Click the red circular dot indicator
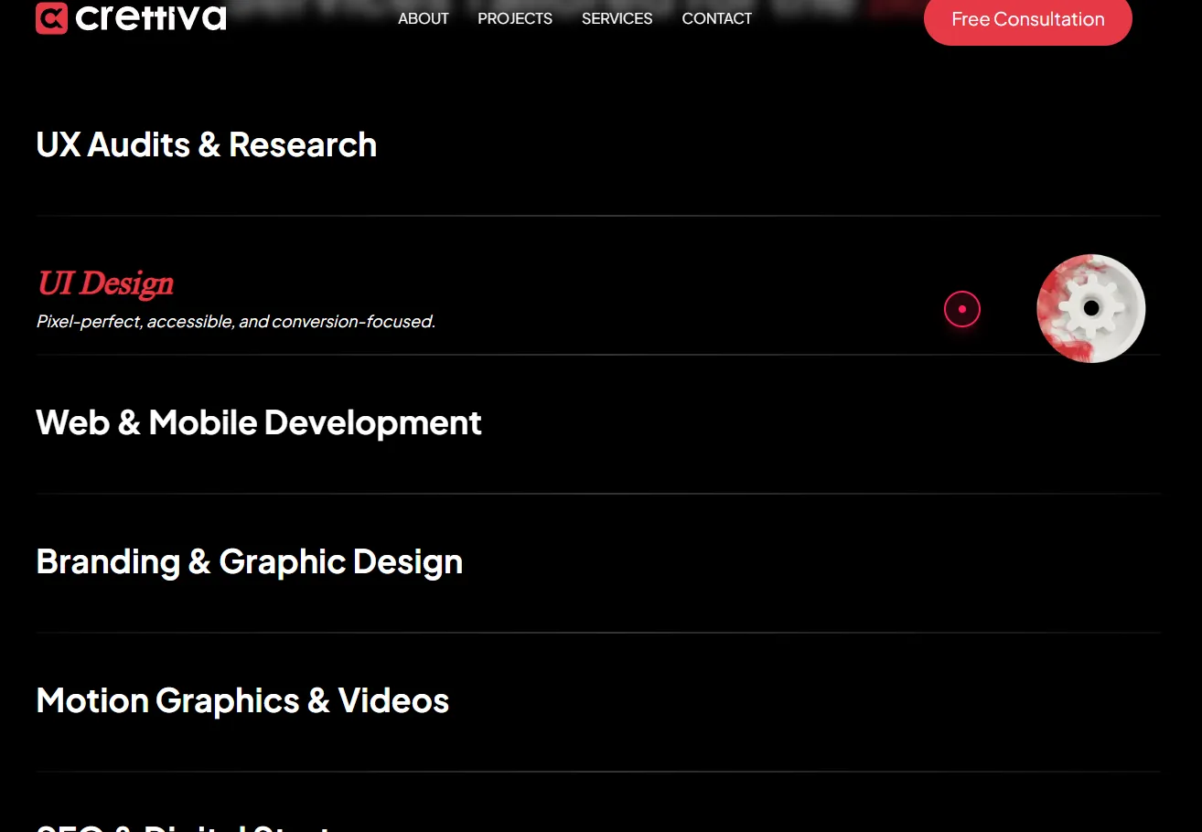The image size is (1202, 832). pos(961,309)
